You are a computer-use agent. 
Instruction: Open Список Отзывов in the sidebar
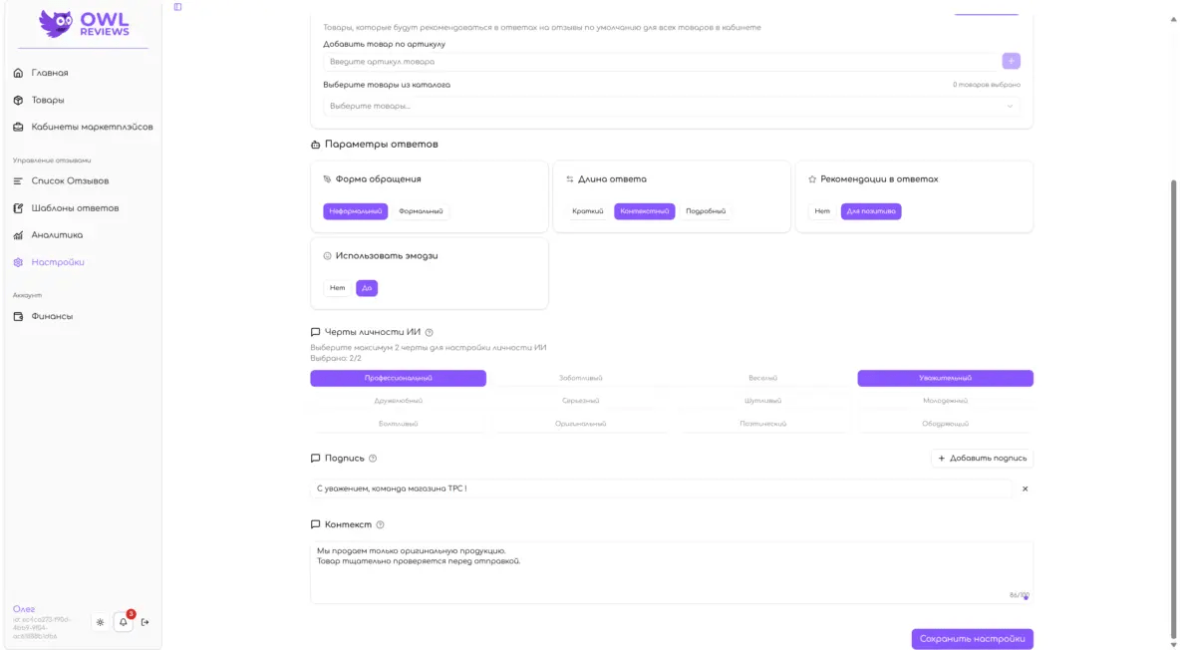tap(70, 180)
